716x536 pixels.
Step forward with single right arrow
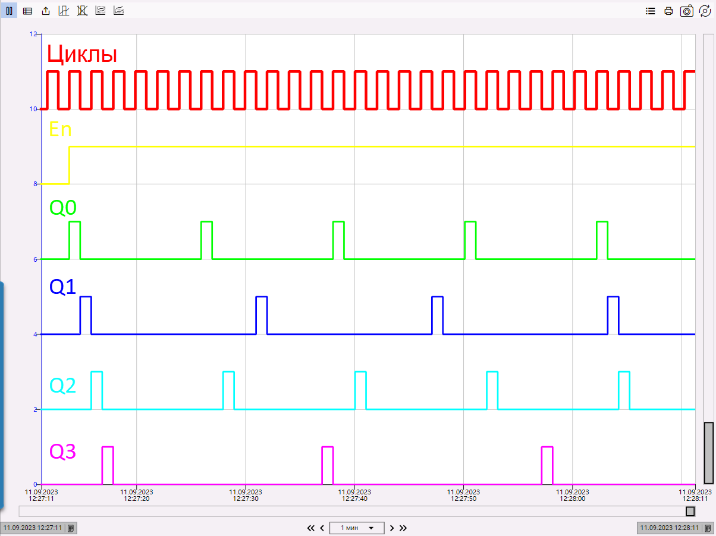tap(392, 528)
